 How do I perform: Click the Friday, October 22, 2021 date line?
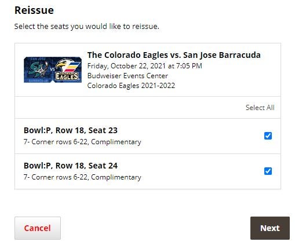pos(145,66)
